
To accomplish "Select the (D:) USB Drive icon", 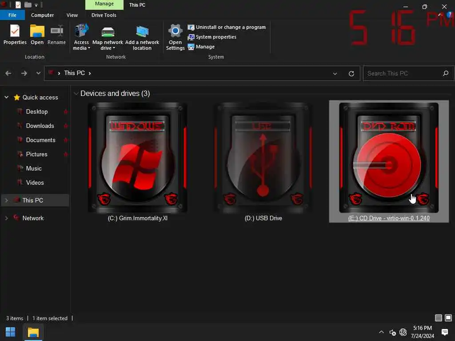I will tap(263, 158).
